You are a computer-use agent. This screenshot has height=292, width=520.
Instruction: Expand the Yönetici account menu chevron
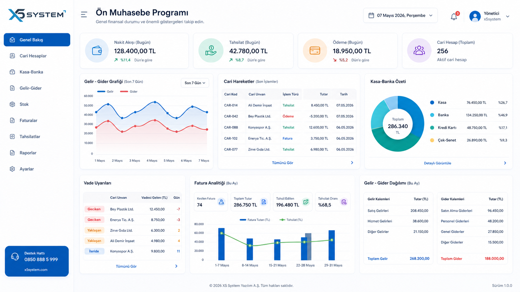pyautogui.click(x=508, y=16)
